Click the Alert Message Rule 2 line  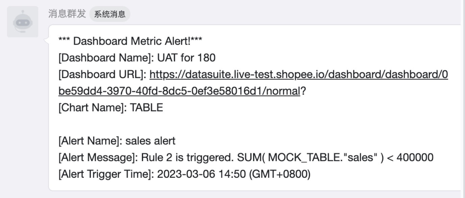(x=246, y=157)
